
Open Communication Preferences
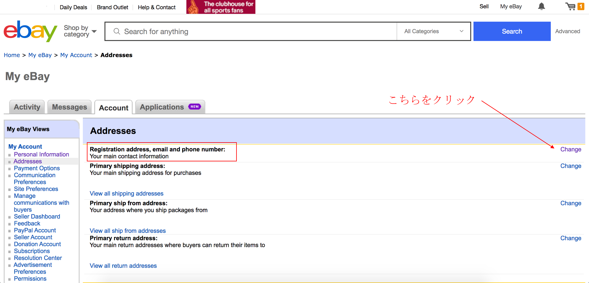tap(35, 178)
